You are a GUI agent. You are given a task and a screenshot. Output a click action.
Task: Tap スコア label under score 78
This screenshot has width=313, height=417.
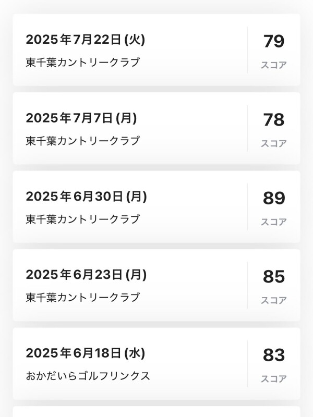point(274,143)
